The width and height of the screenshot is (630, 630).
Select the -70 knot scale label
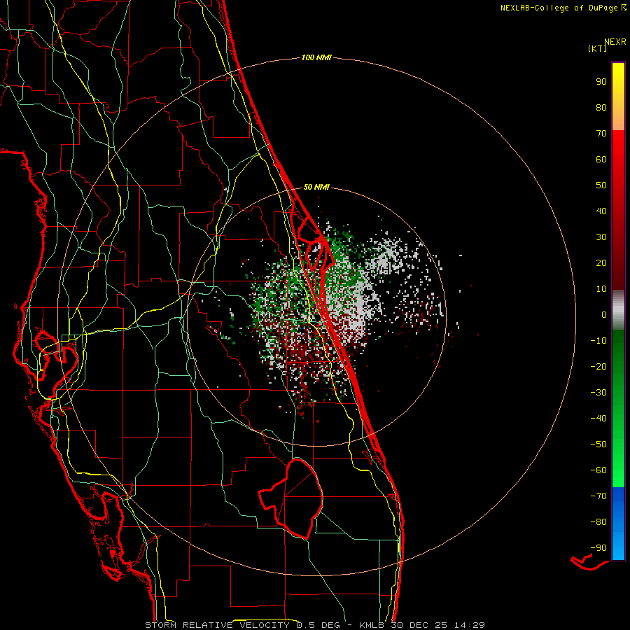coord(598,496)
